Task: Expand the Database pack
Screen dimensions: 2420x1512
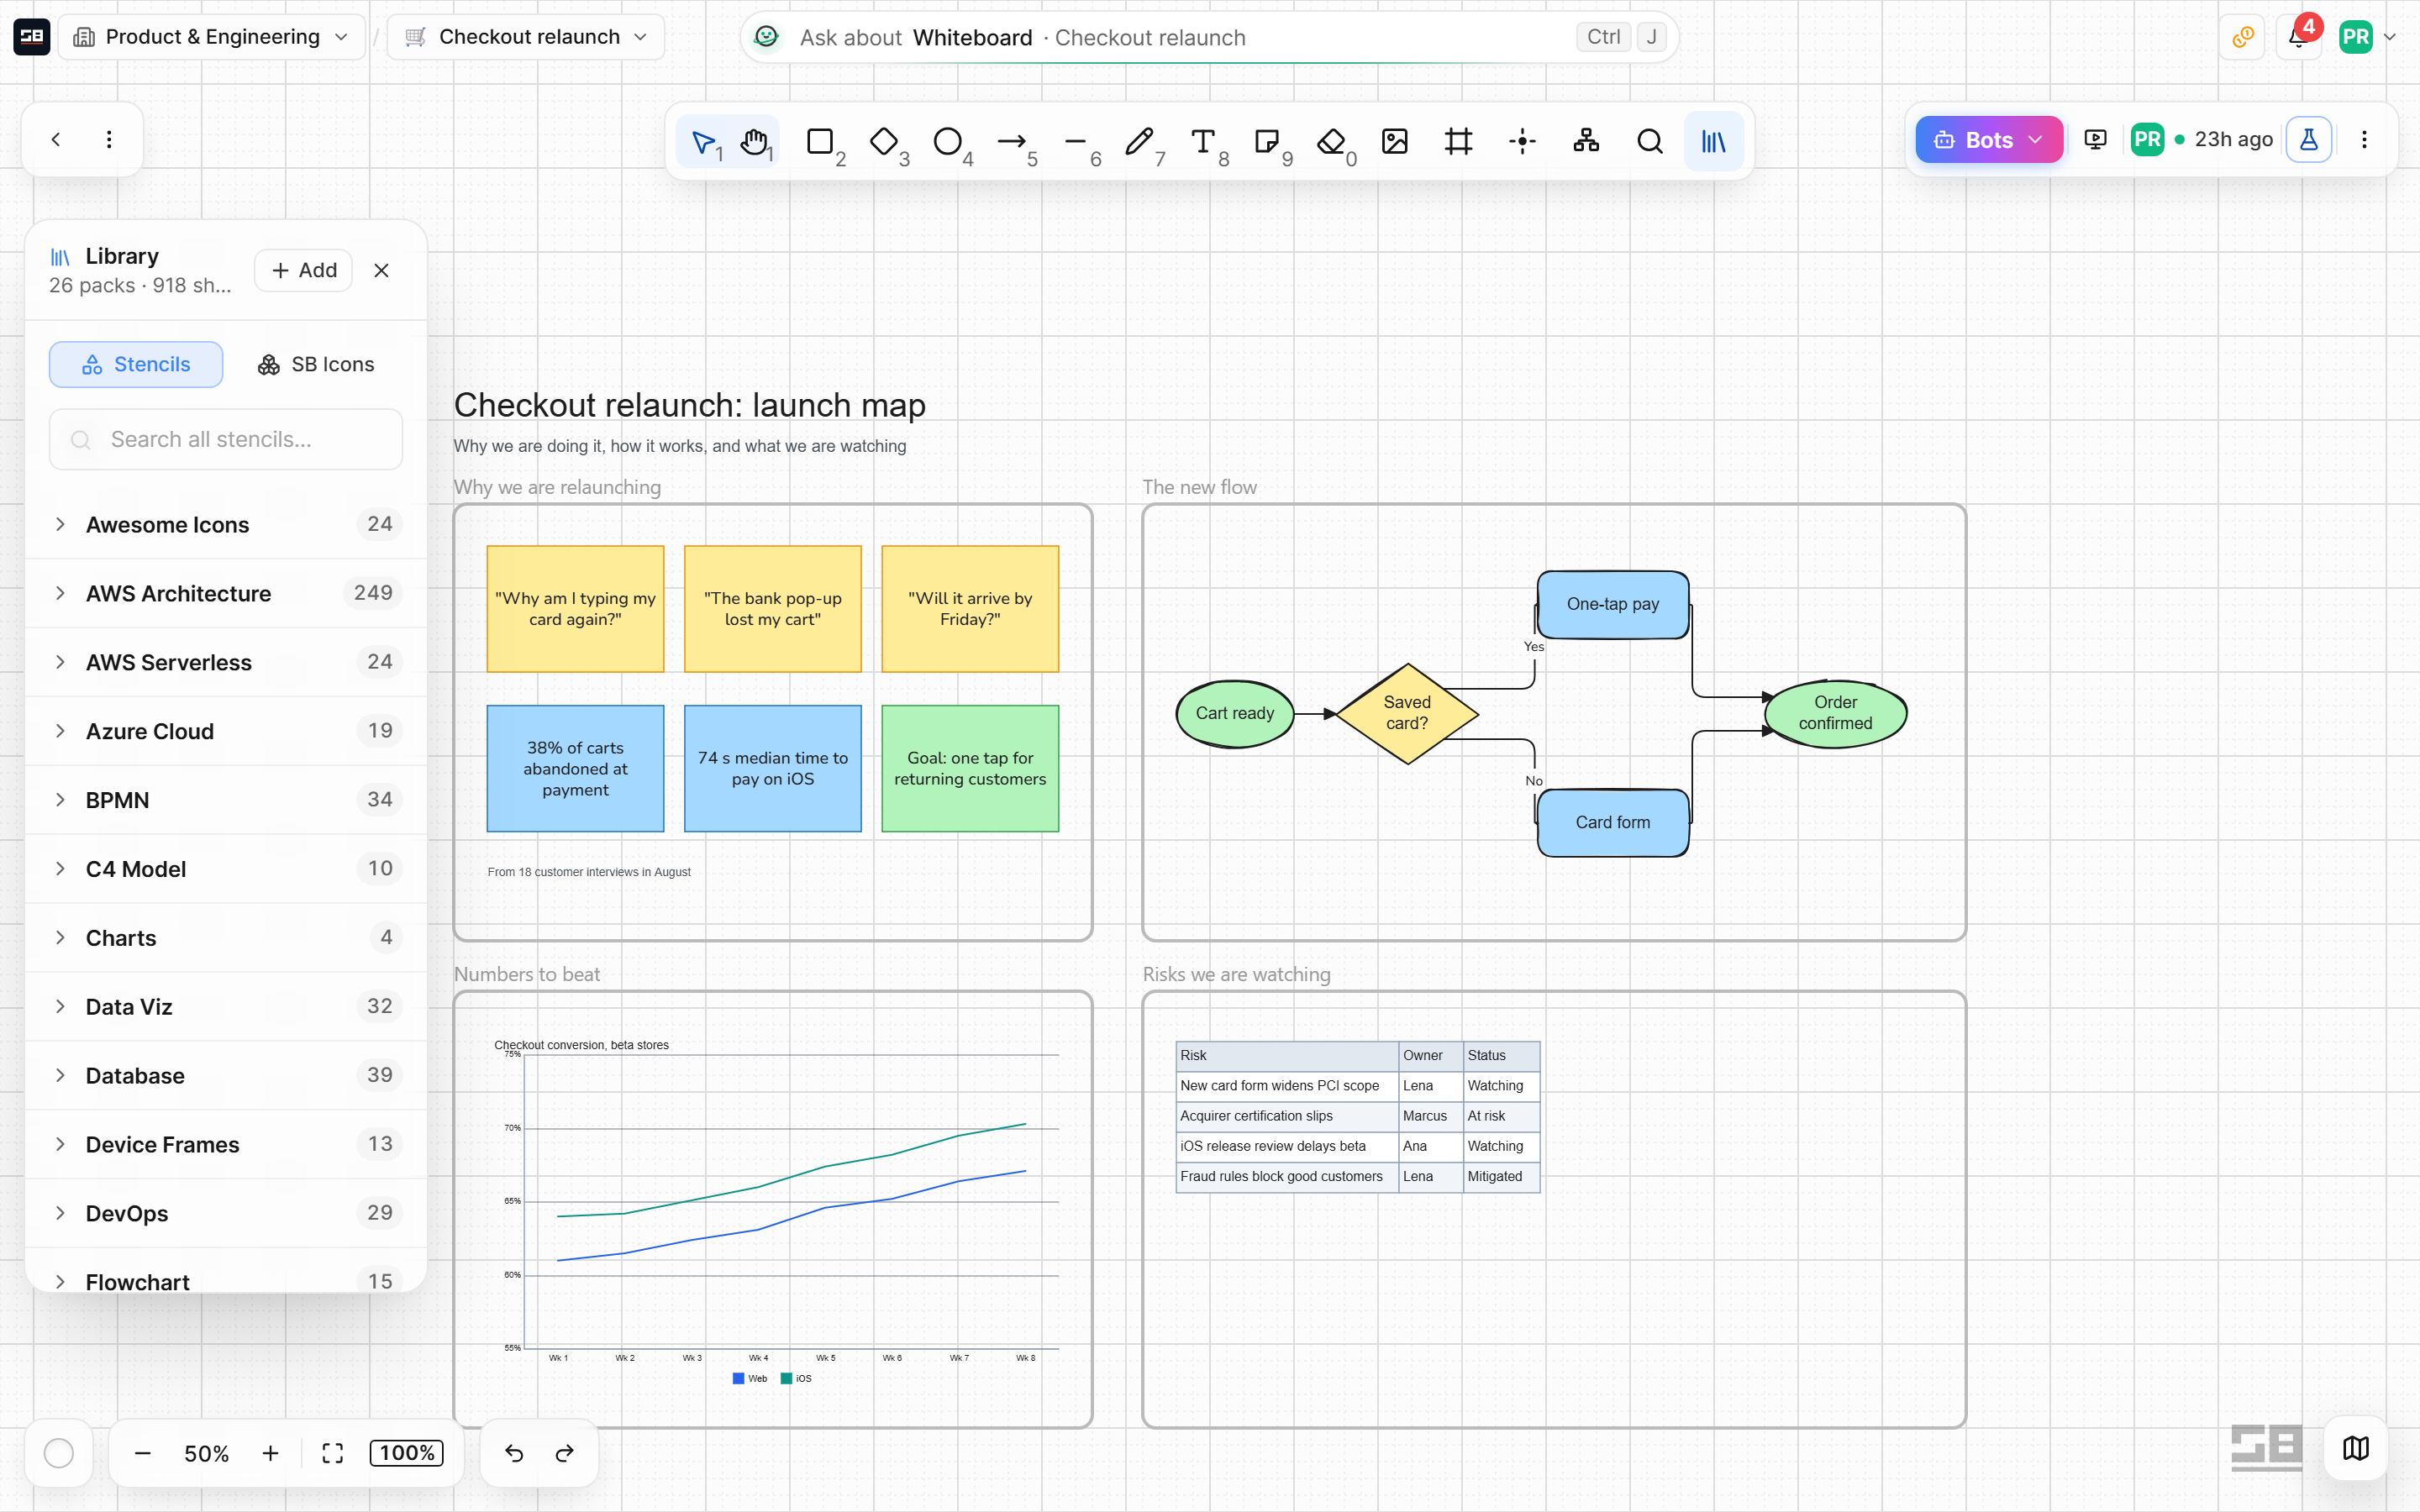Action: (226, 1076)
